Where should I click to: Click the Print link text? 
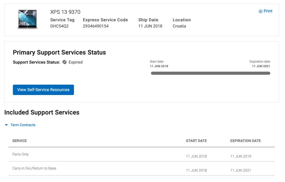268,11
